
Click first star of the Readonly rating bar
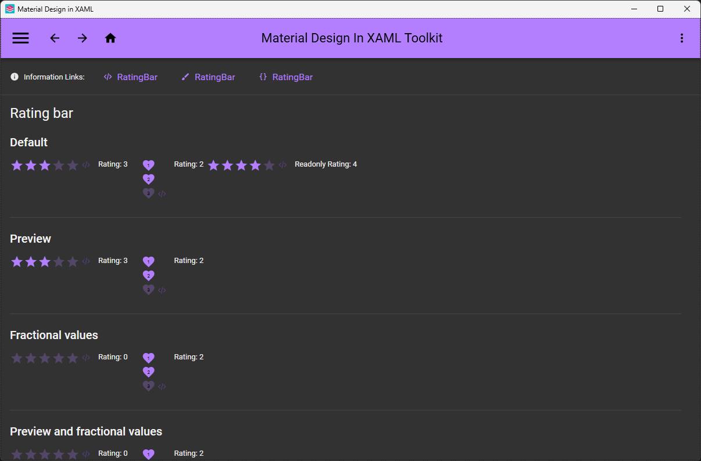pos(213,165)
